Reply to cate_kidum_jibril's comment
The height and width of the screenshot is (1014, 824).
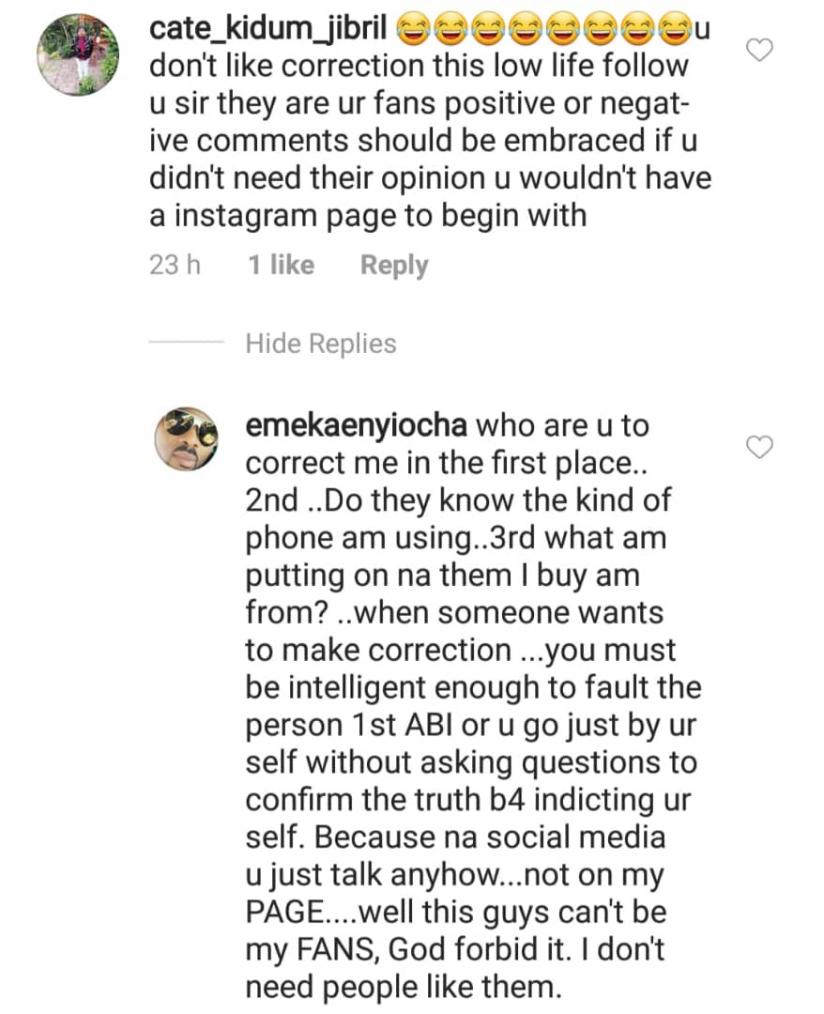click(393, 265)
